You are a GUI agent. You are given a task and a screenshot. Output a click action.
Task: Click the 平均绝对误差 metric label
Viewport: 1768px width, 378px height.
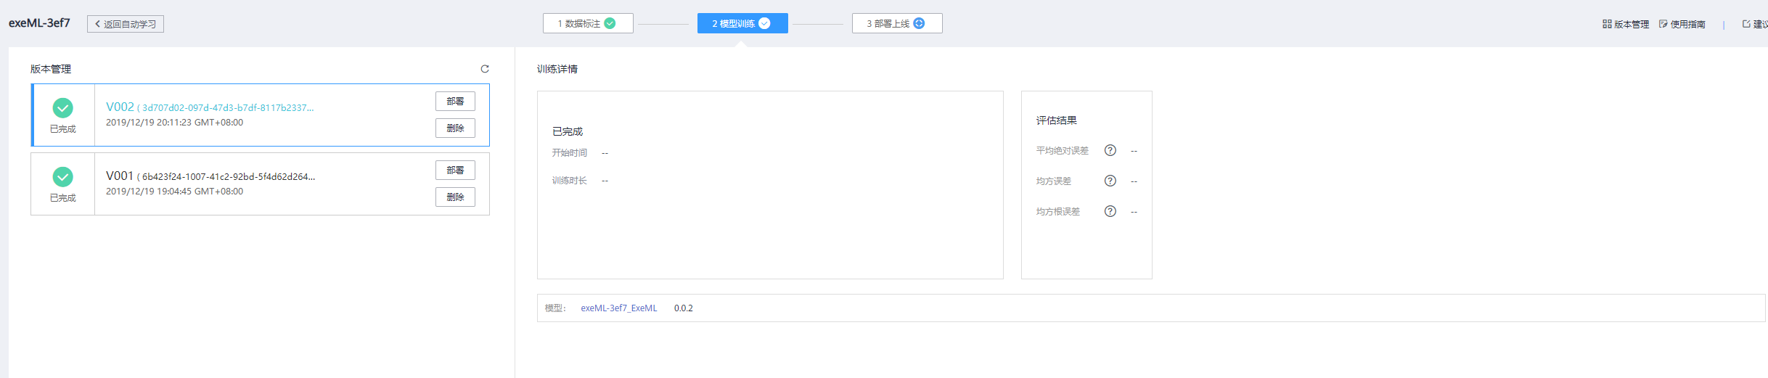1062,151
